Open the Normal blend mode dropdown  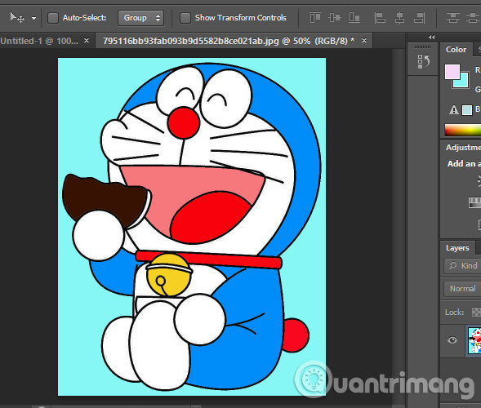tap(462, 289)
